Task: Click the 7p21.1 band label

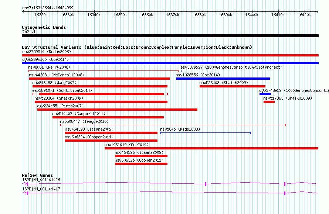Action: tap(29, 32)
